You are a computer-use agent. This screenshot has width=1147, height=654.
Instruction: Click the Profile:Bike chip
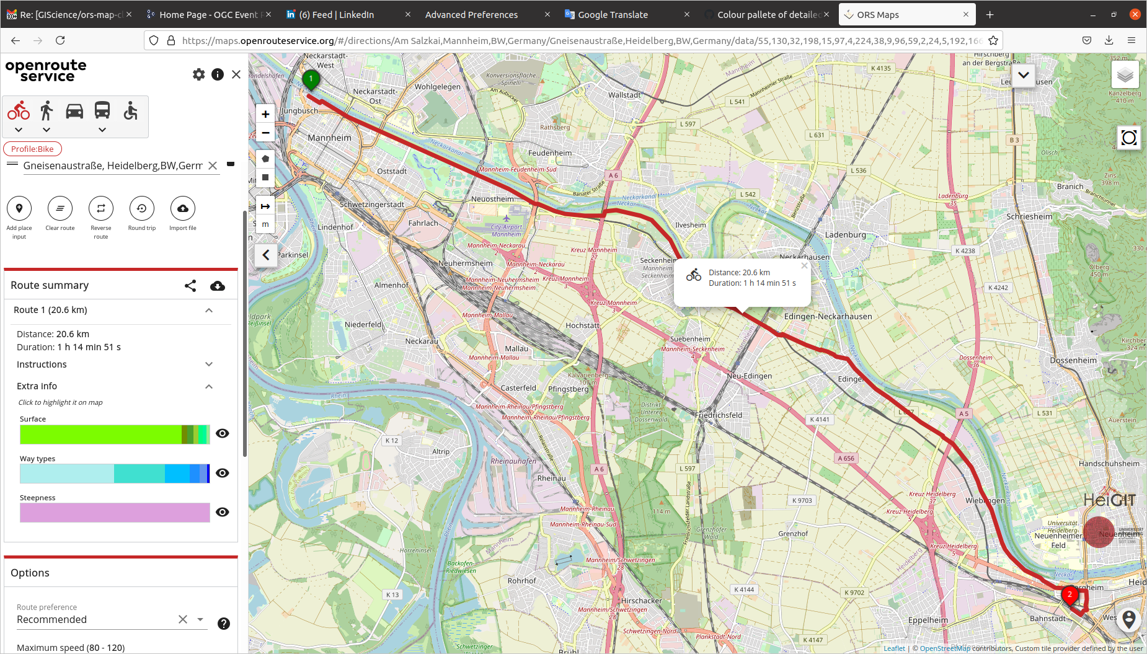coord(32,149)
